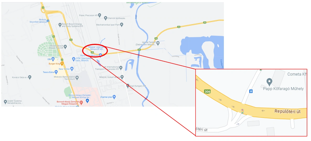Open the New Yorker shop pin

pos(72,69)
